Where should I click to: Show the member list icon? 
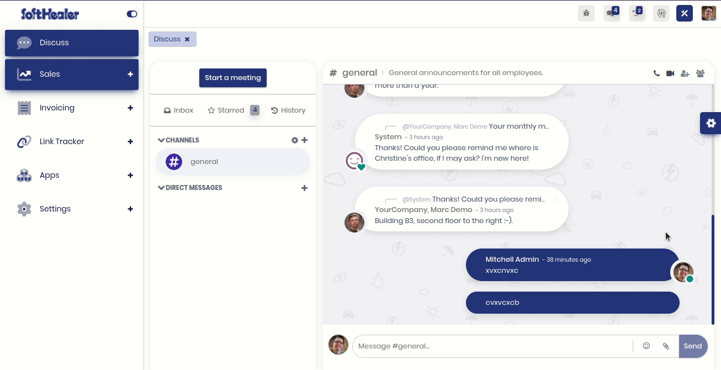click(x=701, y=73)
